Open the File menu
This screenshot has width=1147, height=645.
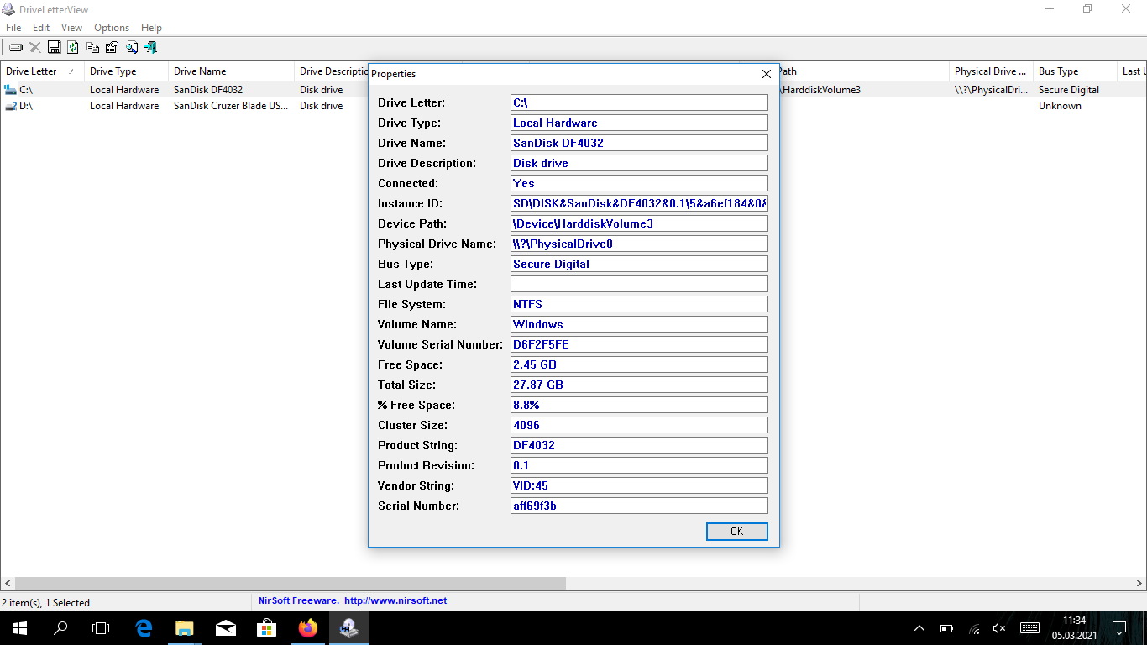coord(13,28)
